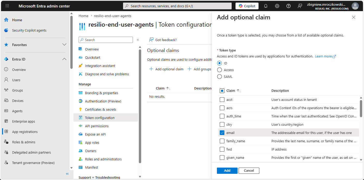
Task: Click the Certificates & secrets key icon
Action: 80,109
